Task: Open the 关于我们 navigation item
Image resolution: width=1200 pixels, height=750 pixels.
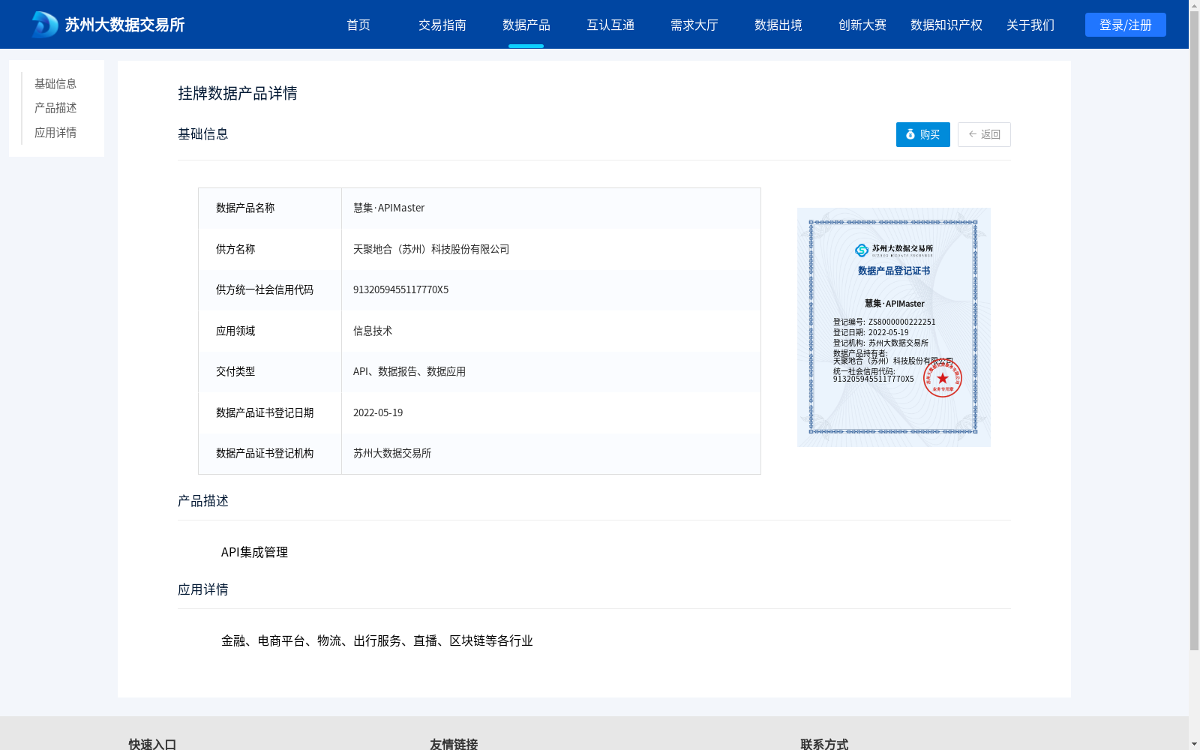Action: [x=1030, y=25]
